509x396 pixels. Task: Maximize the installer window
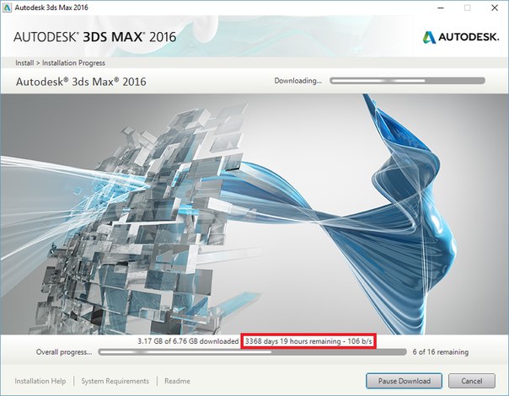[x=468, y=7]
